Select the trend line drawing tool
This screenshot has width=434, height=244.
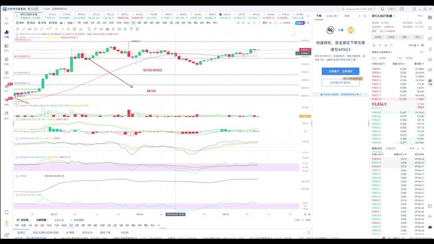tap(23, 29)
